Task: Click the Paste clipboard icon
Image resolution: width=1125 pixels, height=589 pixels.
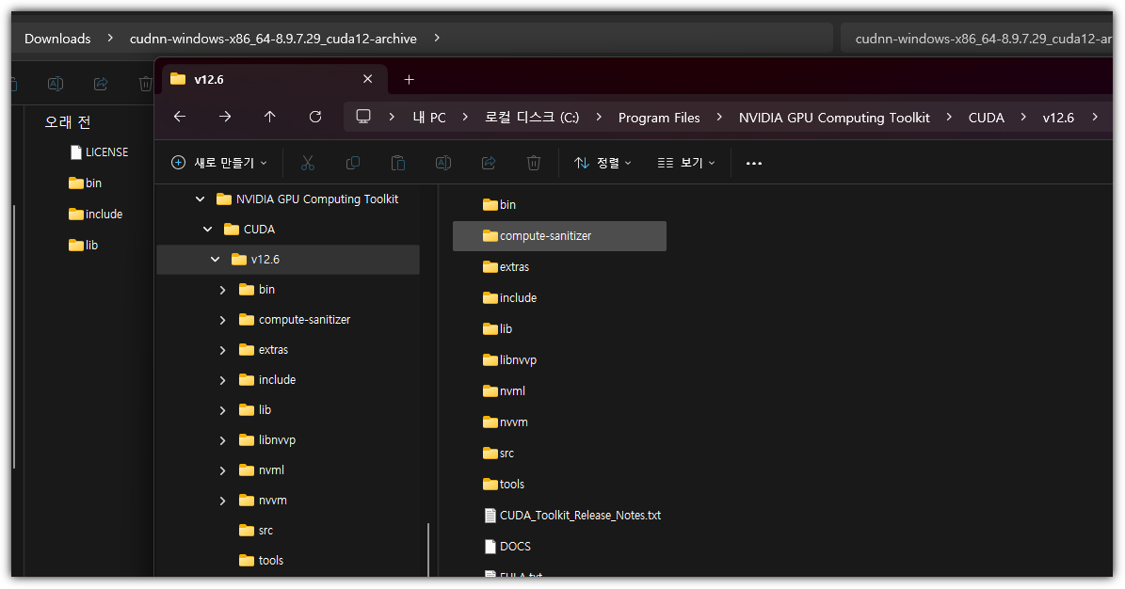Action: point(398,163)
